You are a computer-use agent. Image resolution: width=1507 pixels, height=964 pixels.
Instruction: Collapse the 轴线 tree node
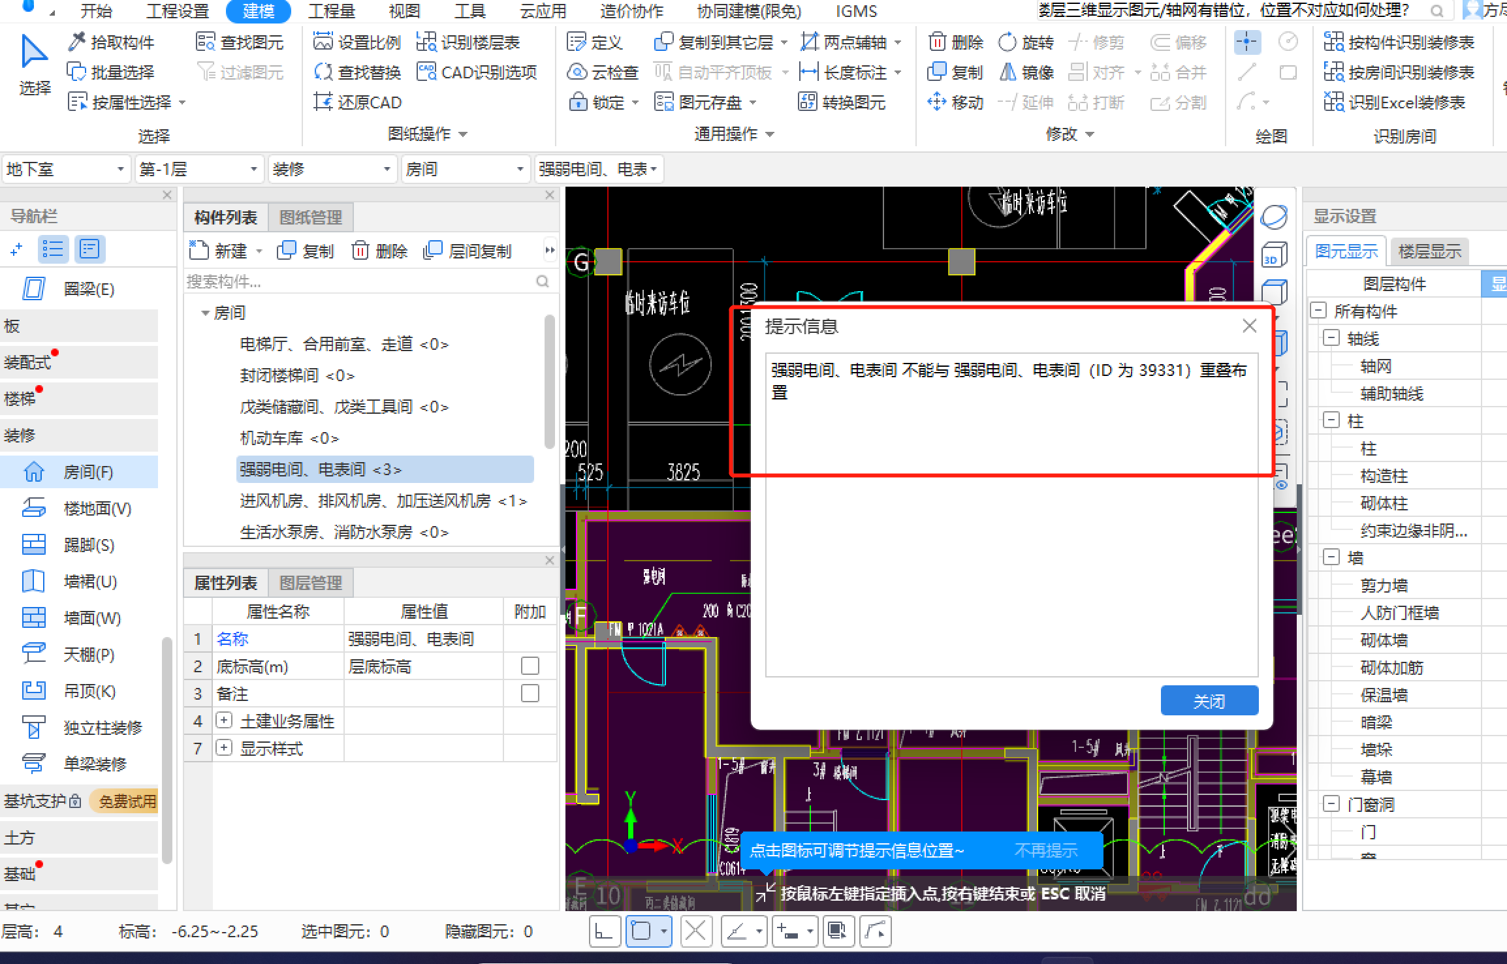1331,338
